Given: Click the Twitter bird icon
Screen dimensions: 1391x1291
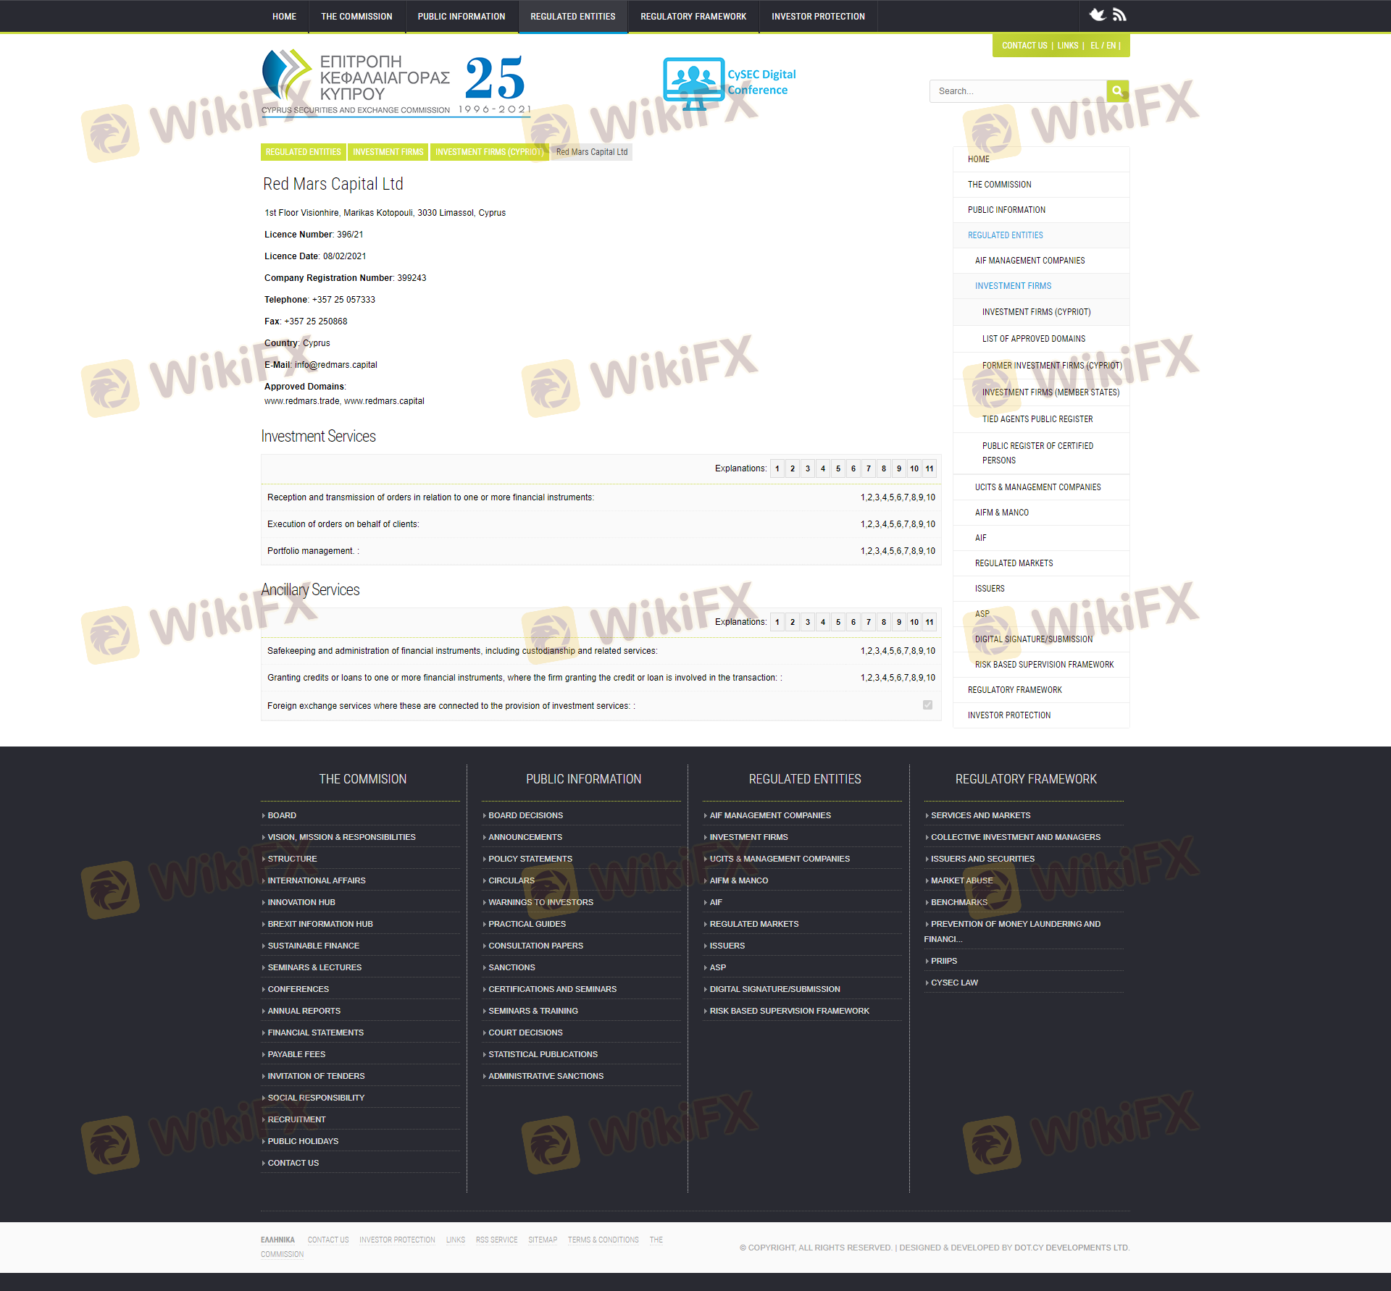Looking at the screenshot, I should pos(1098,14).
